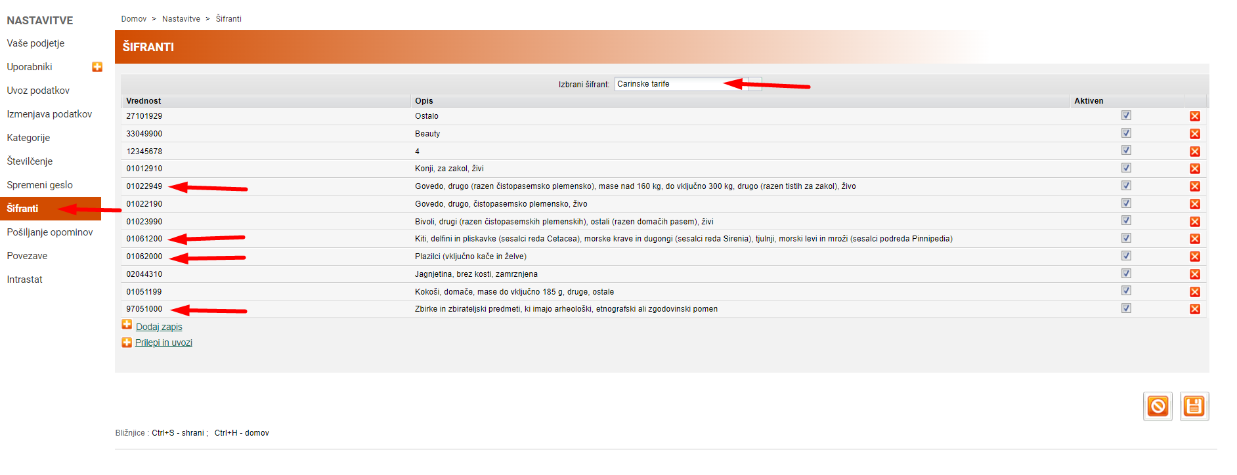Remove the 01012910 Konji row
This screenshot has height=475, width=1237.
pos(1194,169)
